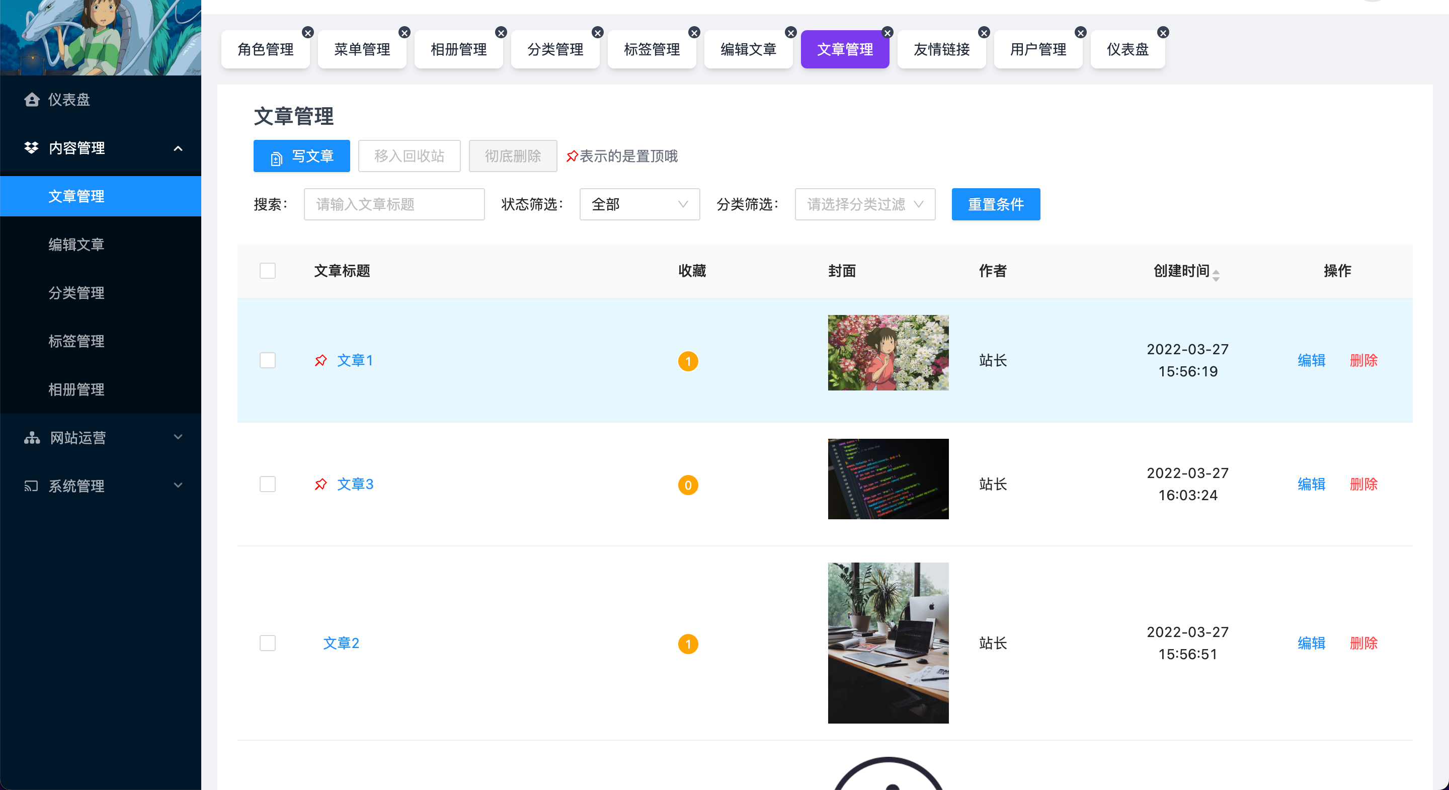Close the 用户管理 tab
This screenshot has width=1449, height=790.
[x=1081, y=33]
